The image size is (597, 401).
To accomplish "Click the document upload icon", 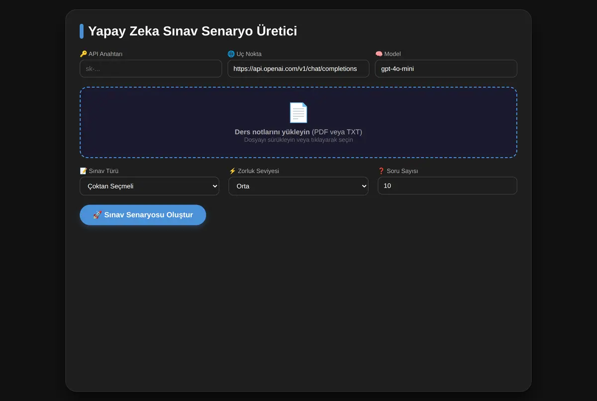I will pos(298,112).
